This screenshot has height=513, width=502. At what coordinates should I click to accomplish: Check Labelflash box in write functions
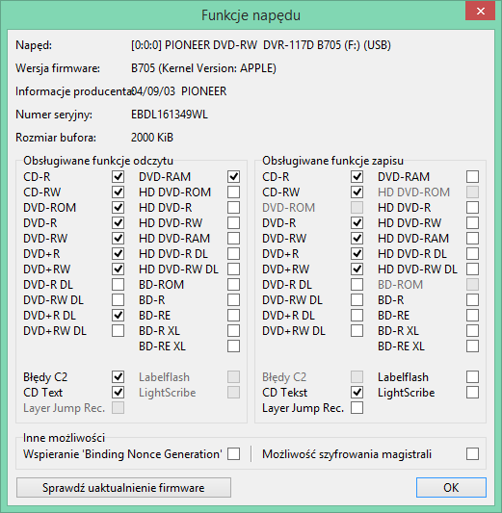click(472, 377)
